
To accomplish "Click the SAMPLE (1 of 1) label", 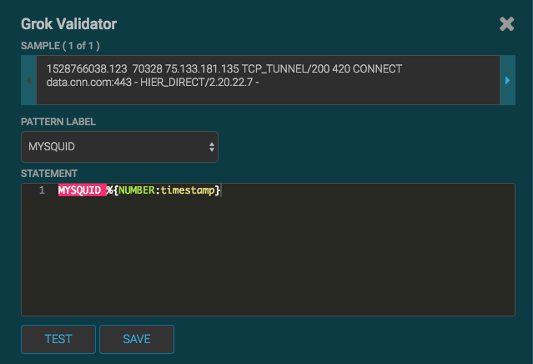I will coord(60,46).
